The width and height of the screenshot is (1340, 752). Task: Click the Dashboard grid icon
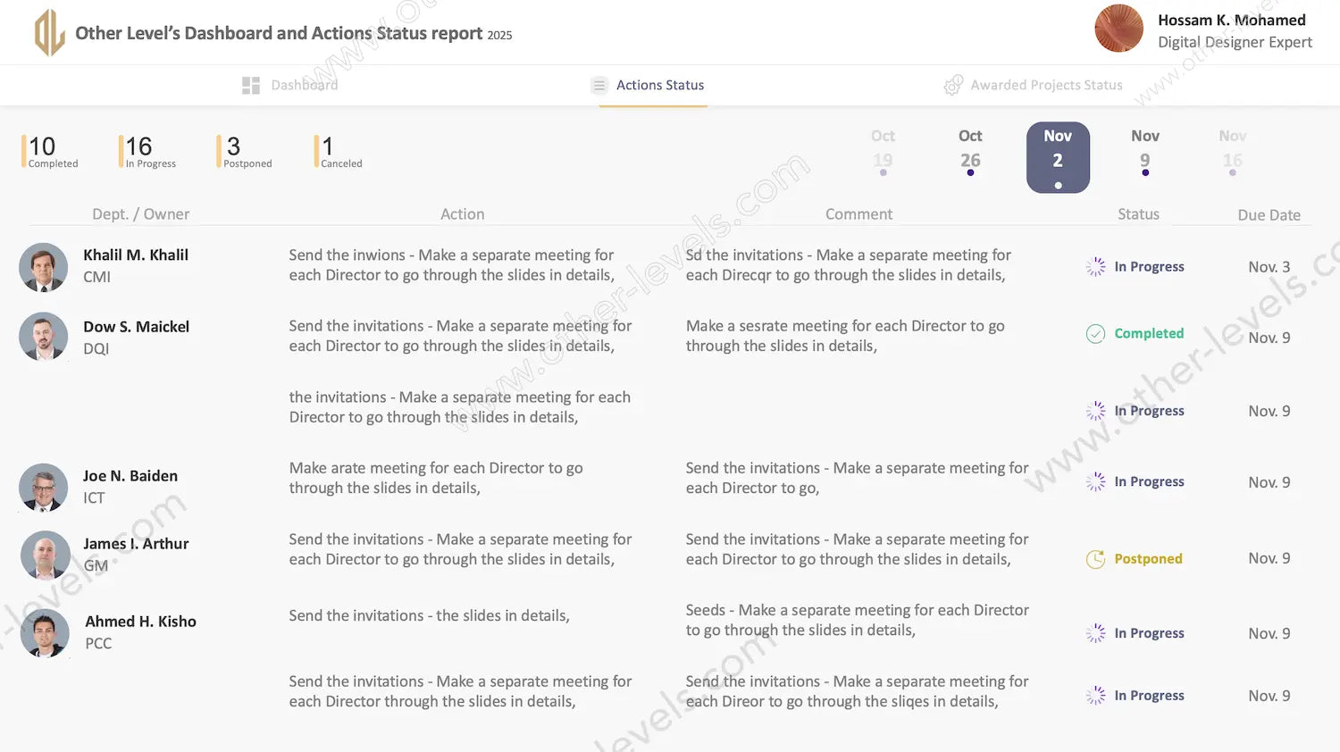[x=251, y=85]
